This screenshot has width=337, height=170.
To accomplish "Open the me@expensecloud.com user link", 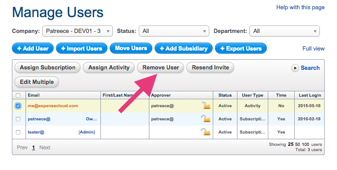I will coord(53,106).
